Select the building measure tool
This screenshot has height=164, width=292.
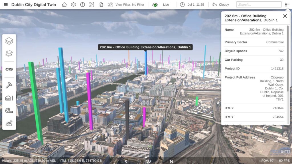coord(9,98)
